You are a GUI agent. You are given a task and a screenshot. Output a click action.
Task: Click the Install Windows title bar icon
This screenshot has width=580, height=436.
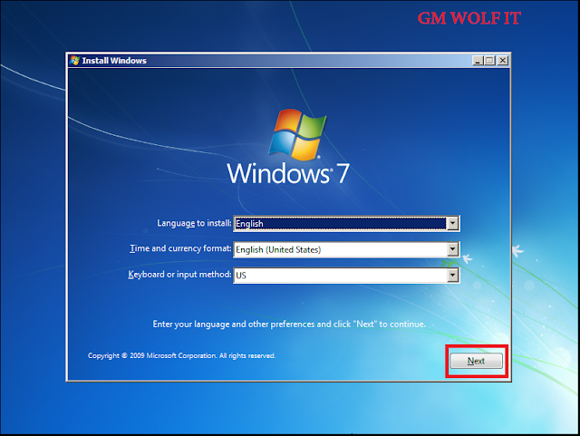tap(74, 61)
